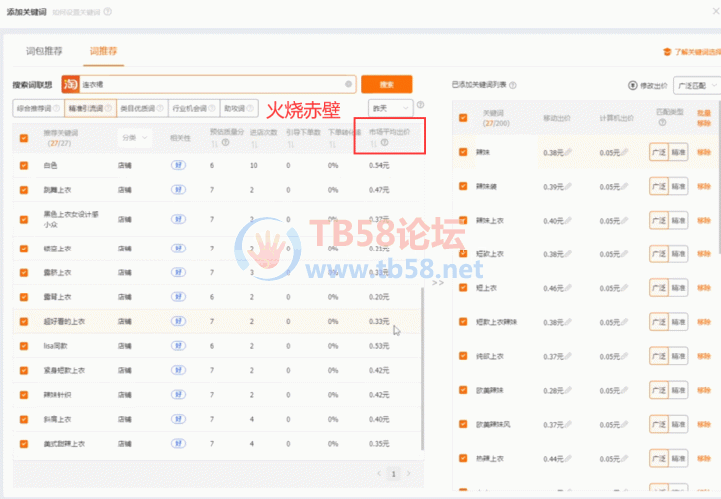Click the search input containing 连衣裙

210,85
